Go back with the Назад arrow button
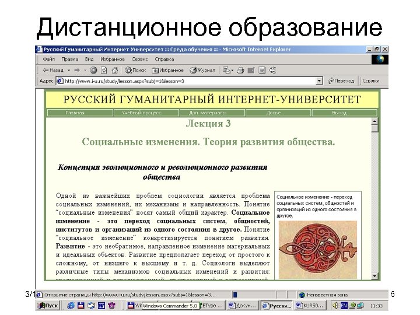This screenshot has height=315, width=420. pyautogui.click(x=53, y=70)
